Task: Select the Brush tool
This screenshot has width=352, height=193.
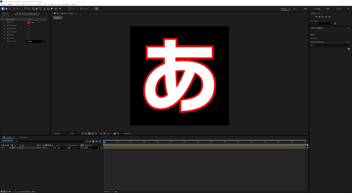Action: pos(44,9)
